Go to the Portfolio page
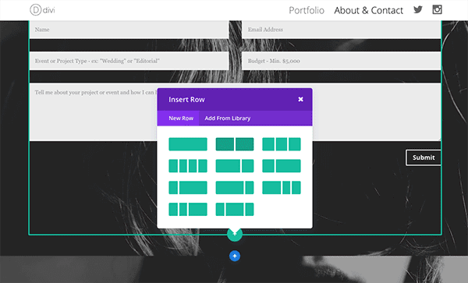The image size is (468, 283). pos(307,10)
